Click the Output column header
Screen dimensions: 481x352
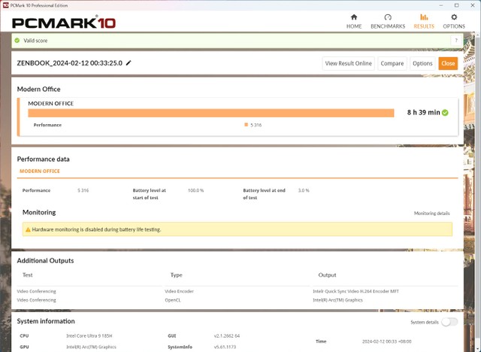coord(328,275)
